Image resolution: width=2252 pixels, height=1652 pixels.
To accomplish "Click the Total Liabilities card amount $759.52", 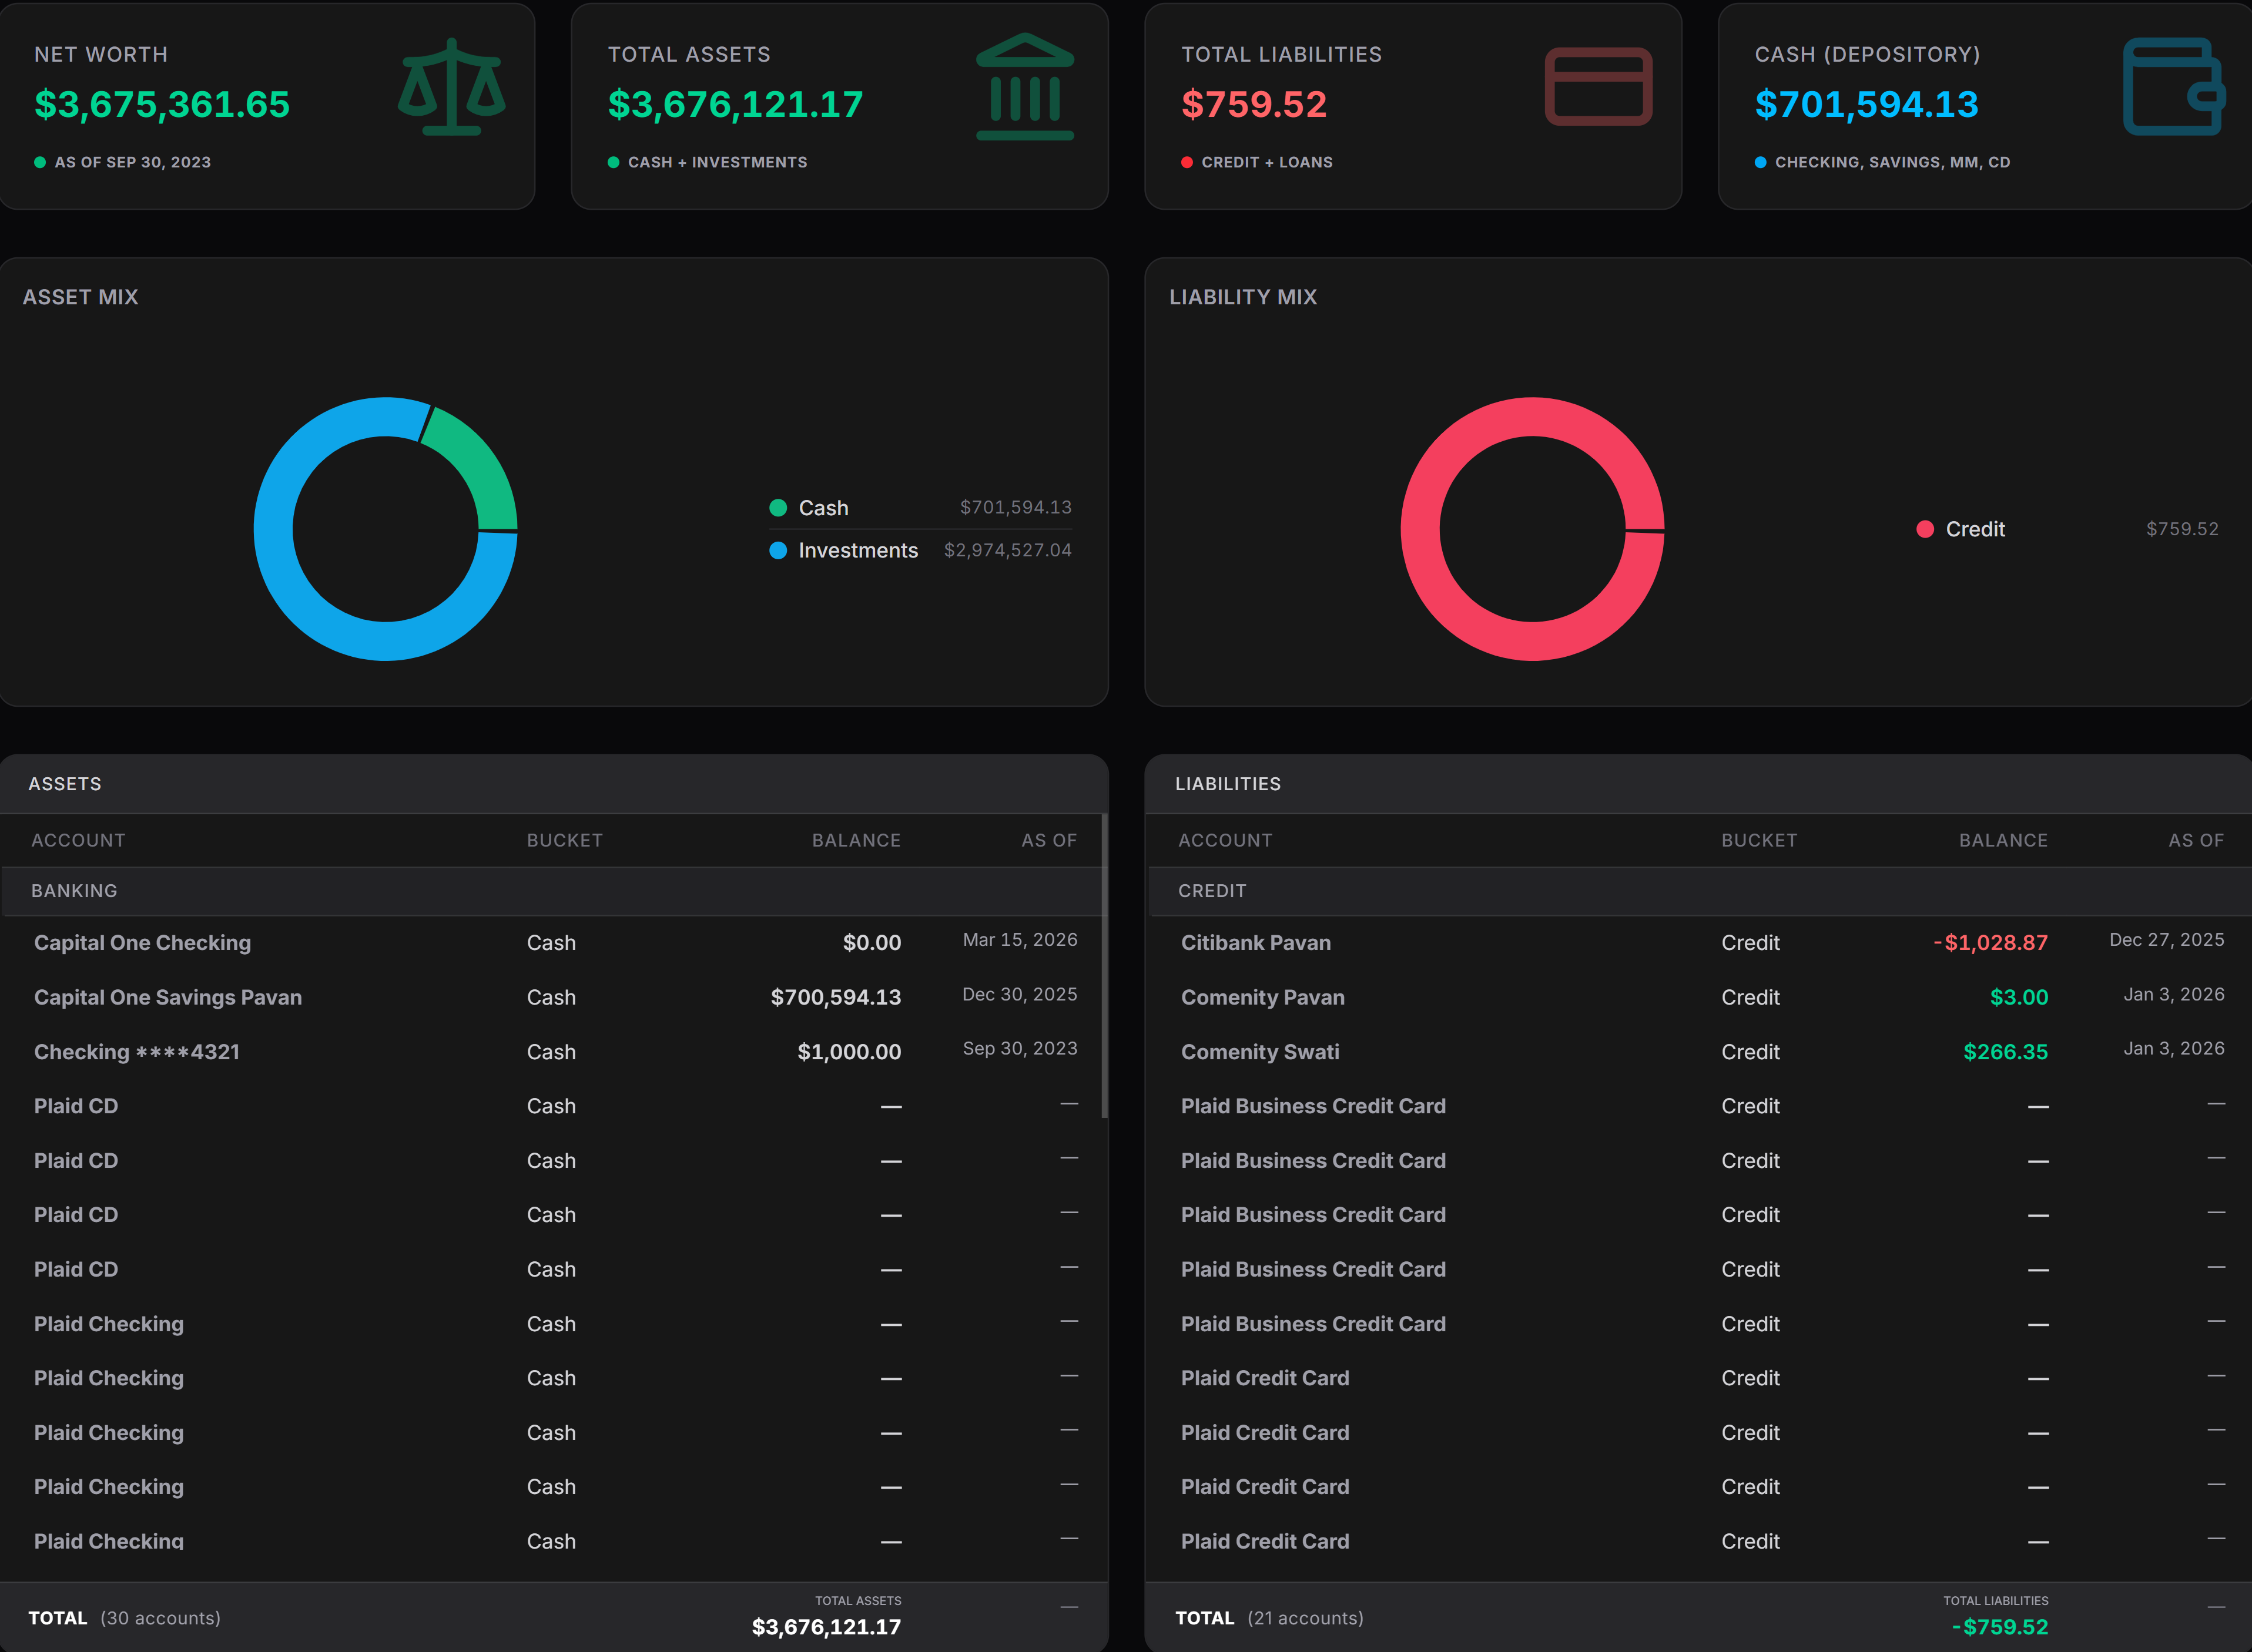I will (1254, 104).
